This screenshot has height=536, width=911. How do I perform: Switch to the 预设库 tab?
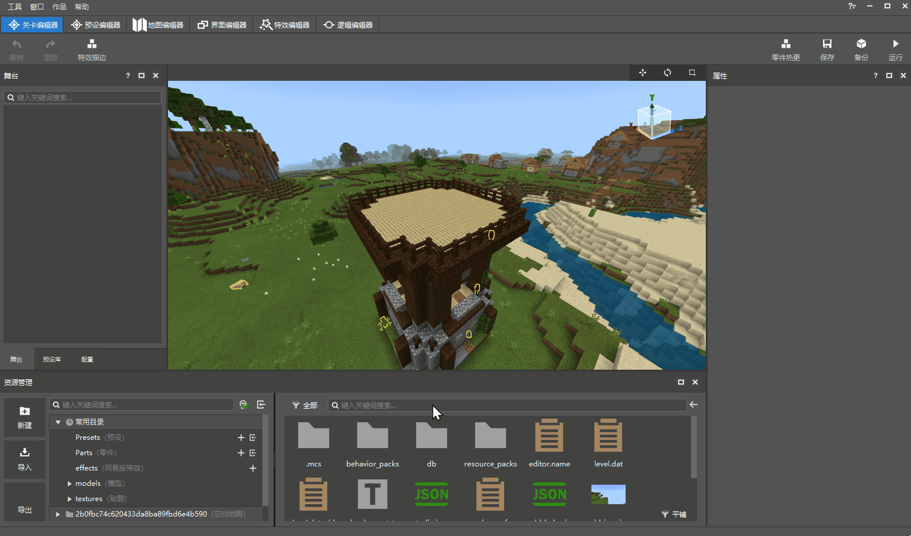(52, 359)
